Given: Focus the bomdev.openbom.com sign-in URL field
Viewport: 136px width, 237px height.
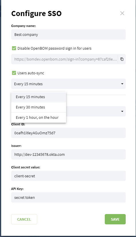Looking at the screenshot, I should 64,59.
